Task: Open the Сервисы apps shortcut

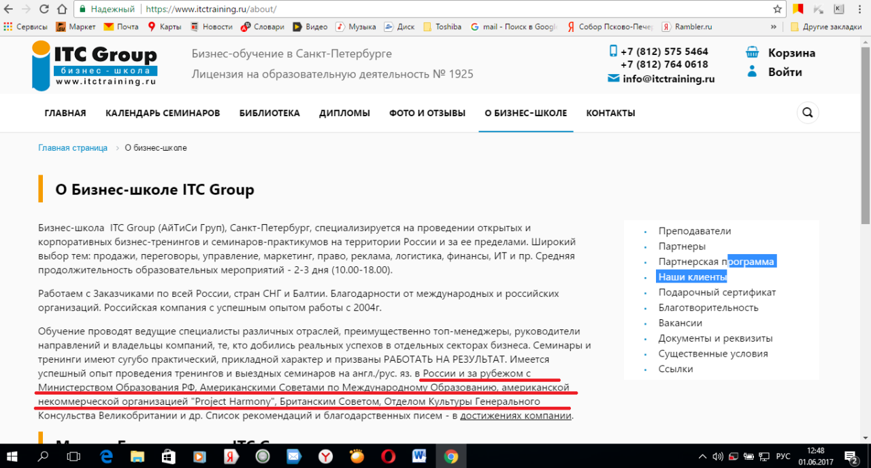Action: point(25,27)
